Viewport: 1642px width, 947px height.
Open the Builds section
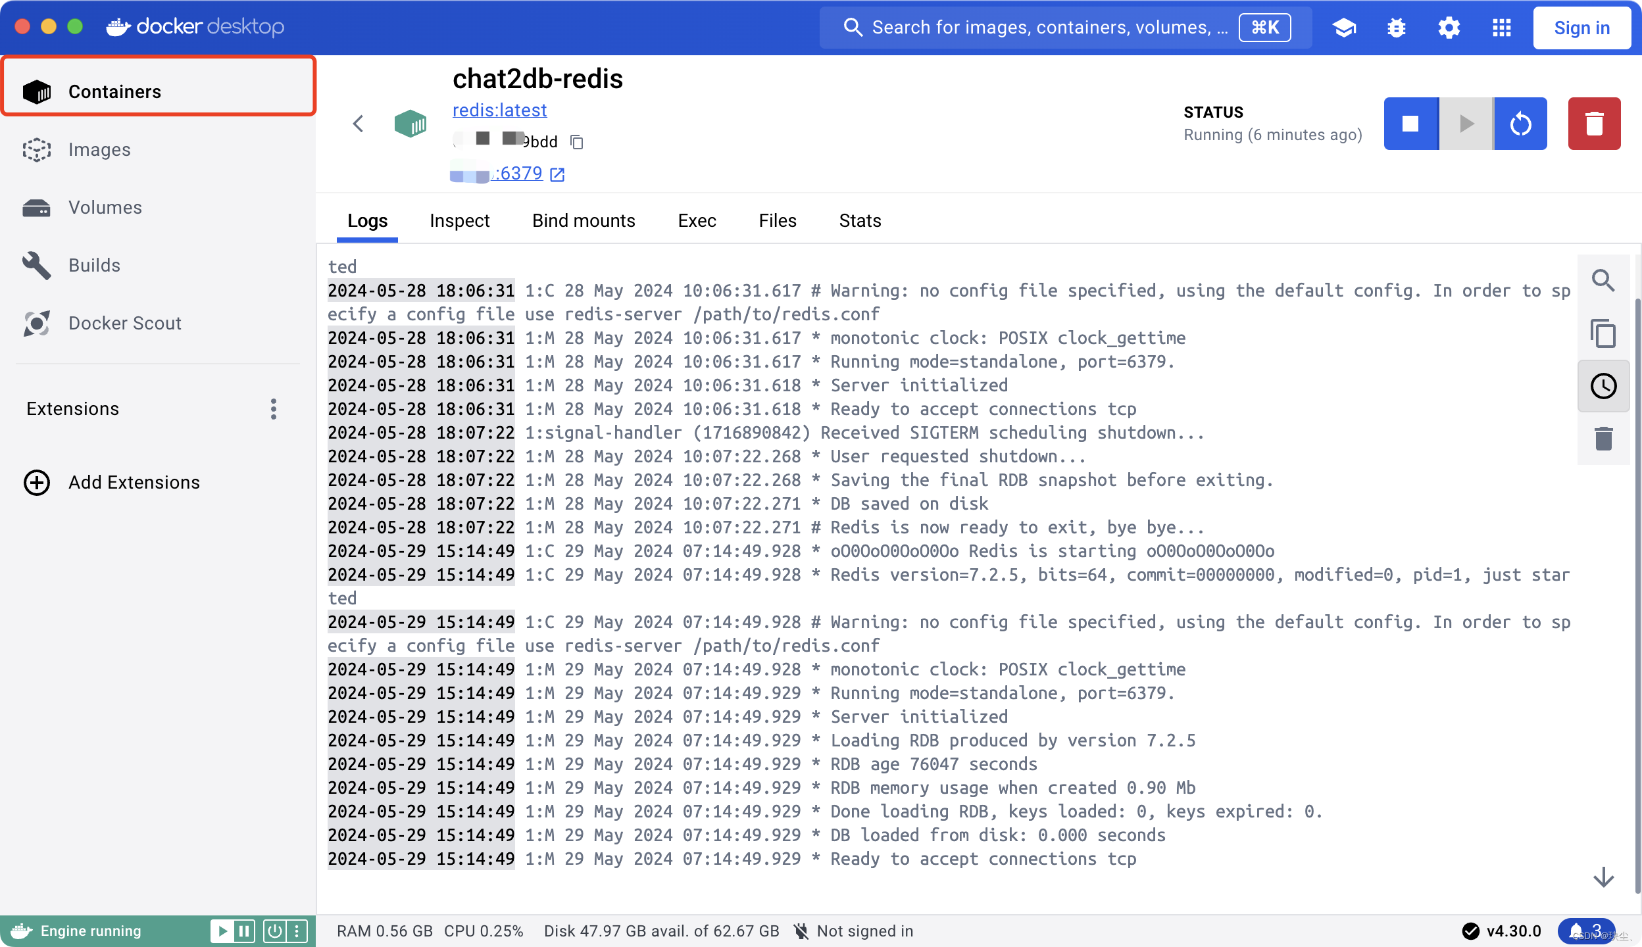click(x=159, y=266)
